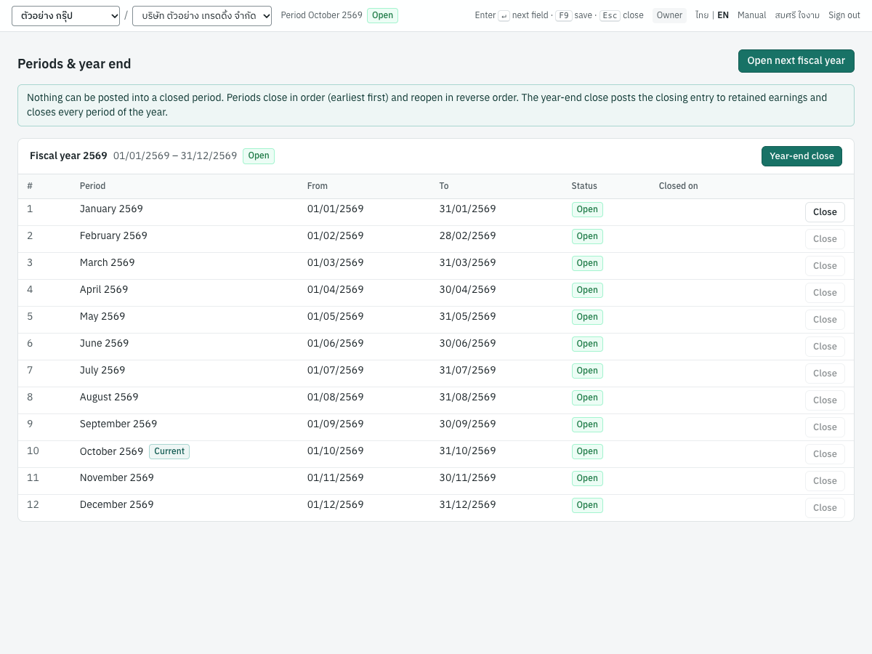The width and height of the screenshot is (872, 654).
Task: Click the Current badge beside October 2569
Action: (169, 451)
